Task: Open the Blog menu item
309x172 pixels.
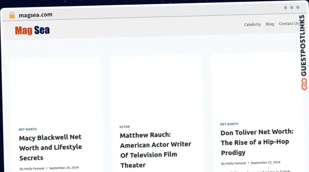Action: click(270, 24)
